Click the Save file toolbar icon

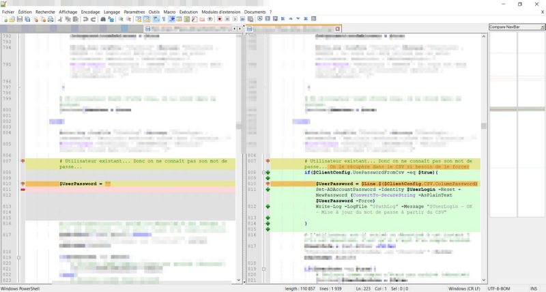coord(19,19)
